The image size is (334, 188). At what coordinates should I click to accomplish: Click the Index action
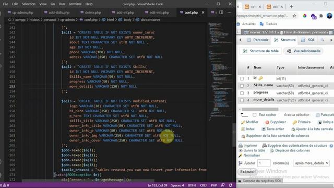point(248,129)
